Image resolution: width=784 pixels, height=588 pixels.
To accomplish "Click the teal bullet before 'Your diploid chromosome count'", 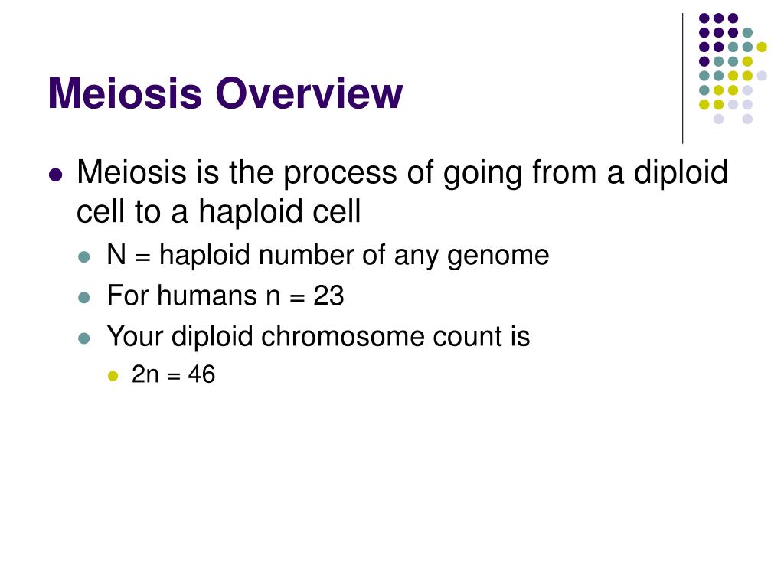I will click(x=84, y=338).
